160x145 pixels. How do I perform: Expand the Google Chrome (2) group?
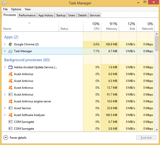(5, 44)
